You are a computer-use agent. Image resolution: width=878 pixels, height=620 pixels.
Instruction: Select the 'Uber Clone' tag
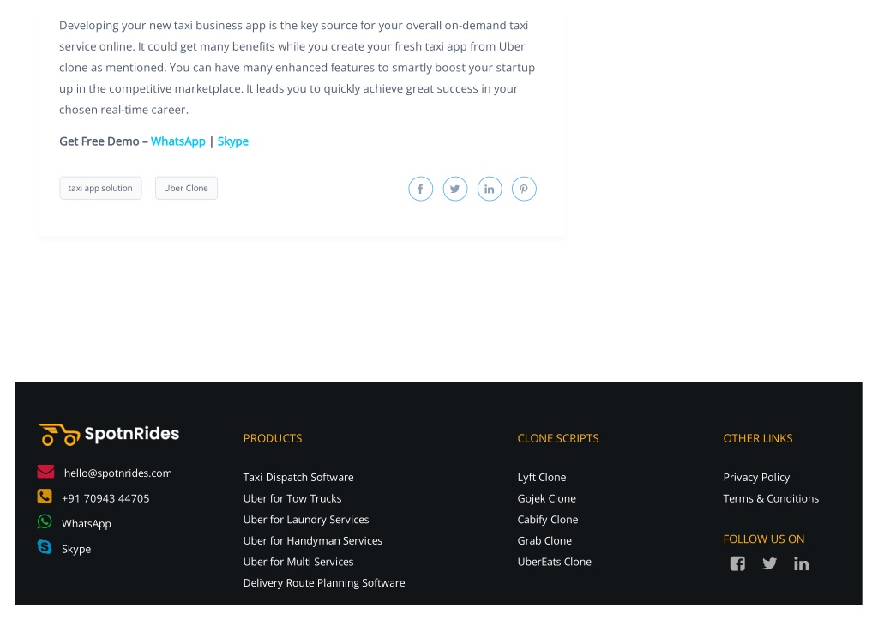186,188
